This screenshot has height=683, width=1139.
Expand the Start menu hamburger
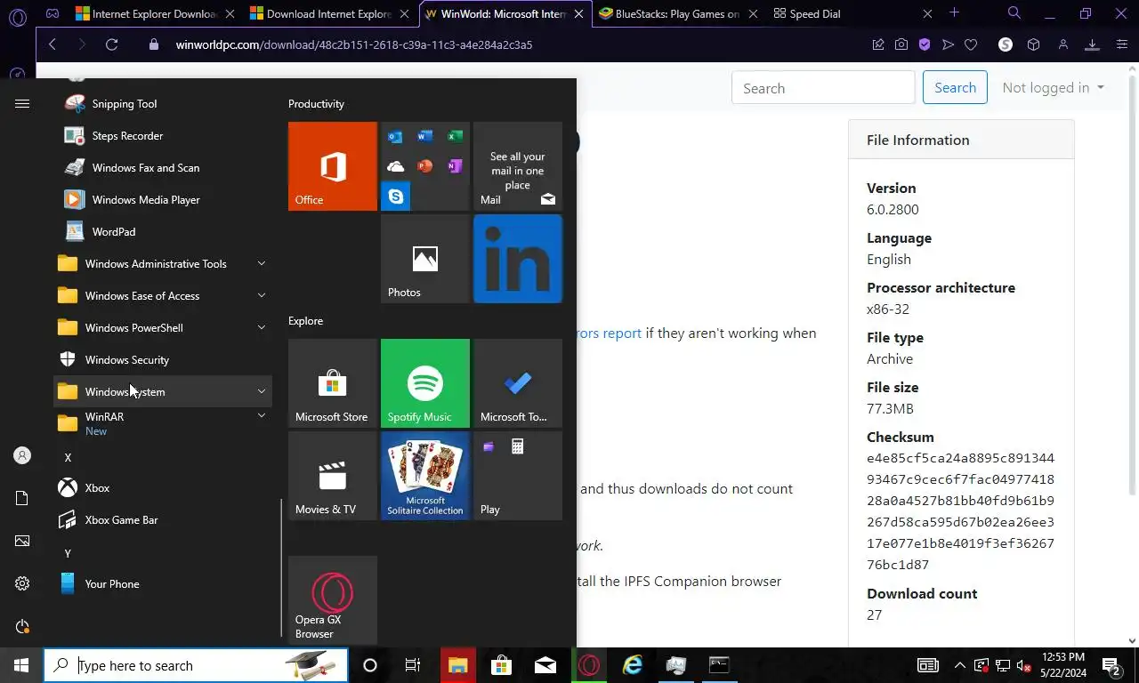22,104
